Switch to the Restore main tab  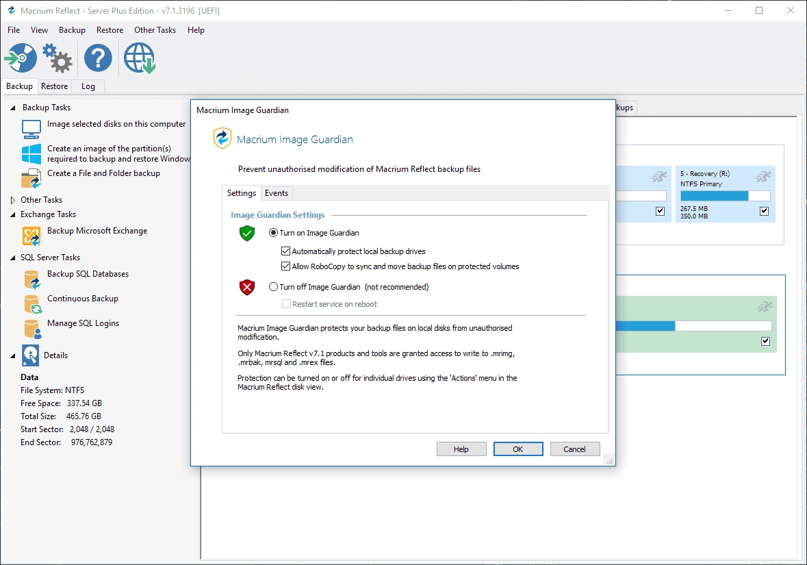pyautogui.click(x=55, y=86)
